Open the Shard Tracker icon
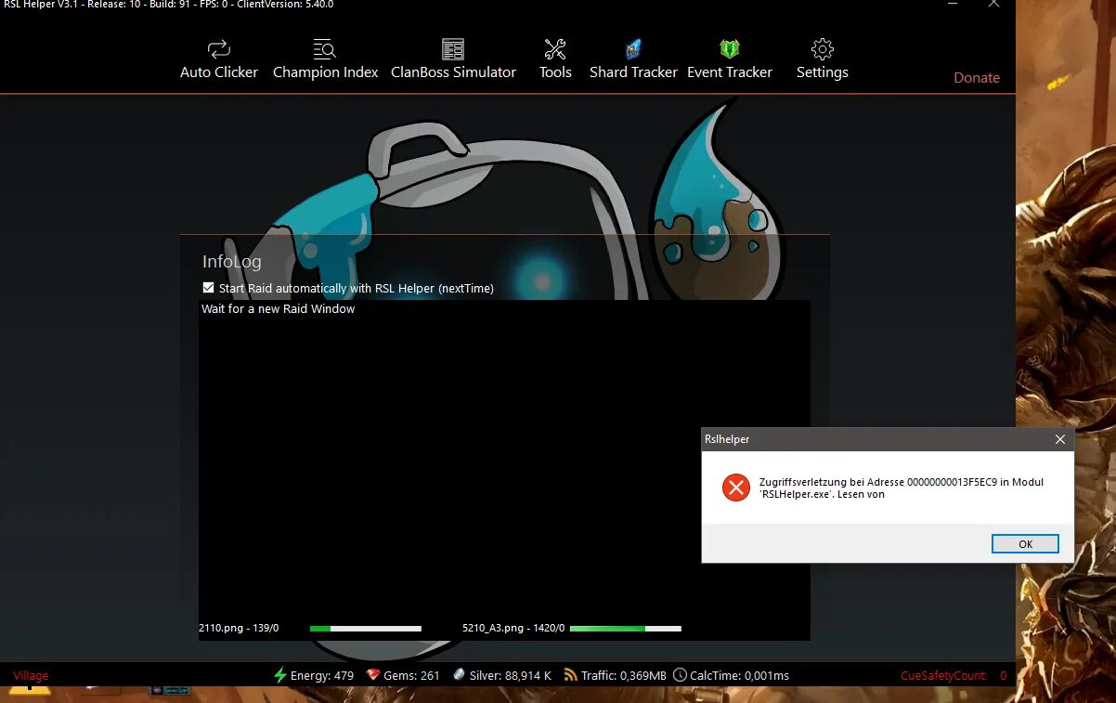 click(633, 49)
